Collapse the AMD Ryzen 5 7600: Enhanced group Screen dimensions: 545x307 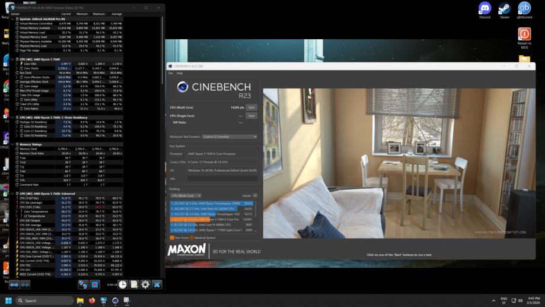(12, 194)
